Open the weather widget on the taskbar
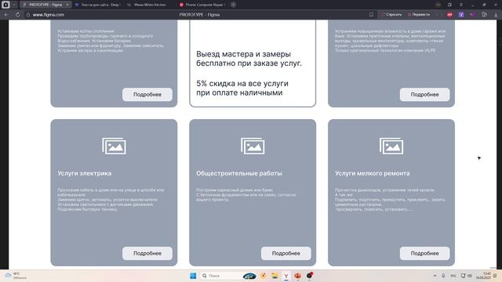This screenshot has width=502, height=282. (16, 276)
